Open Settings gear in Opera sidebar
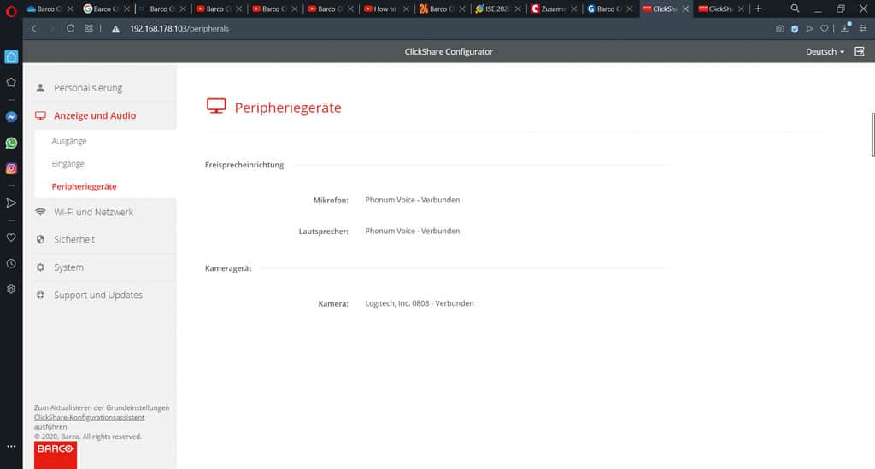875x469 pixels. [x=11, y=289]
